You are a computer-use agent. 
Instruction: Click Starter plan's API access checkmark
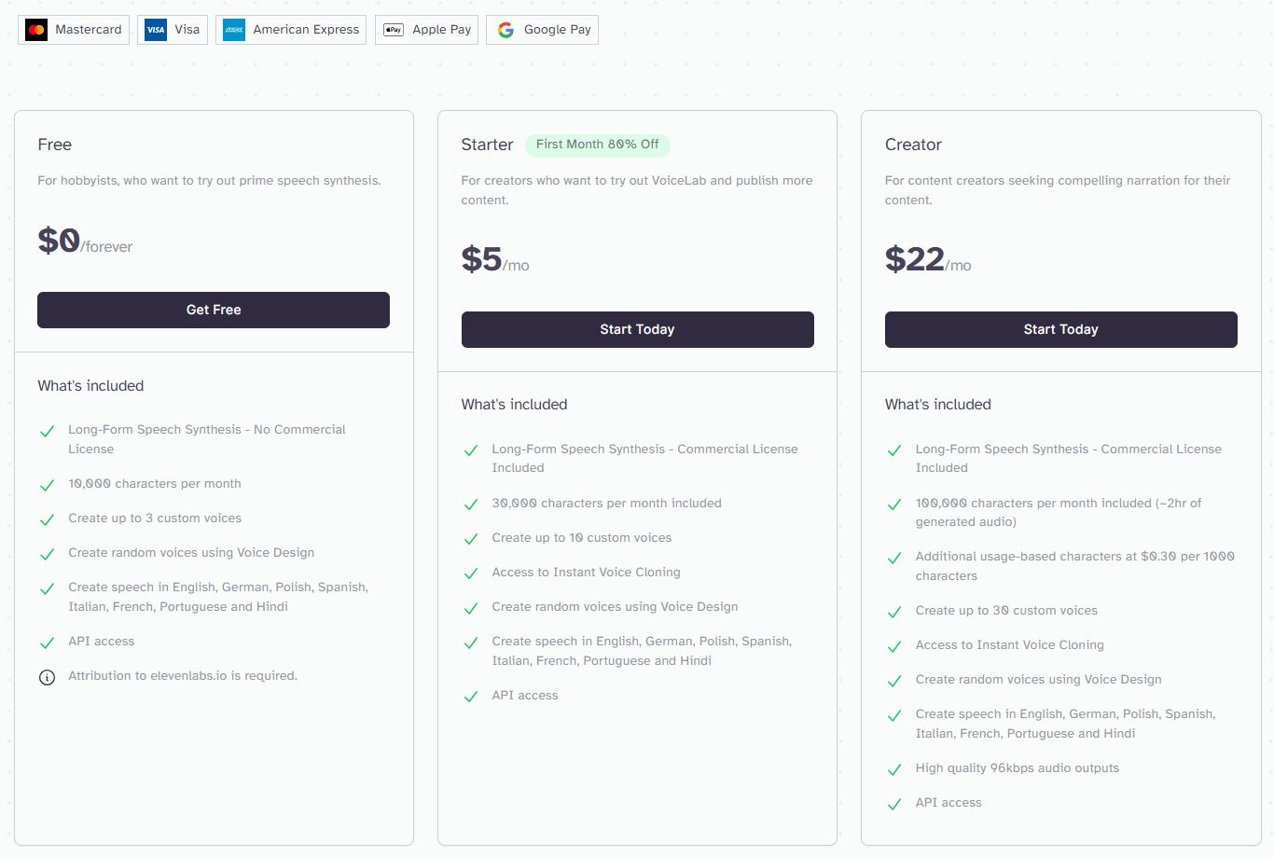pos(471,697)
